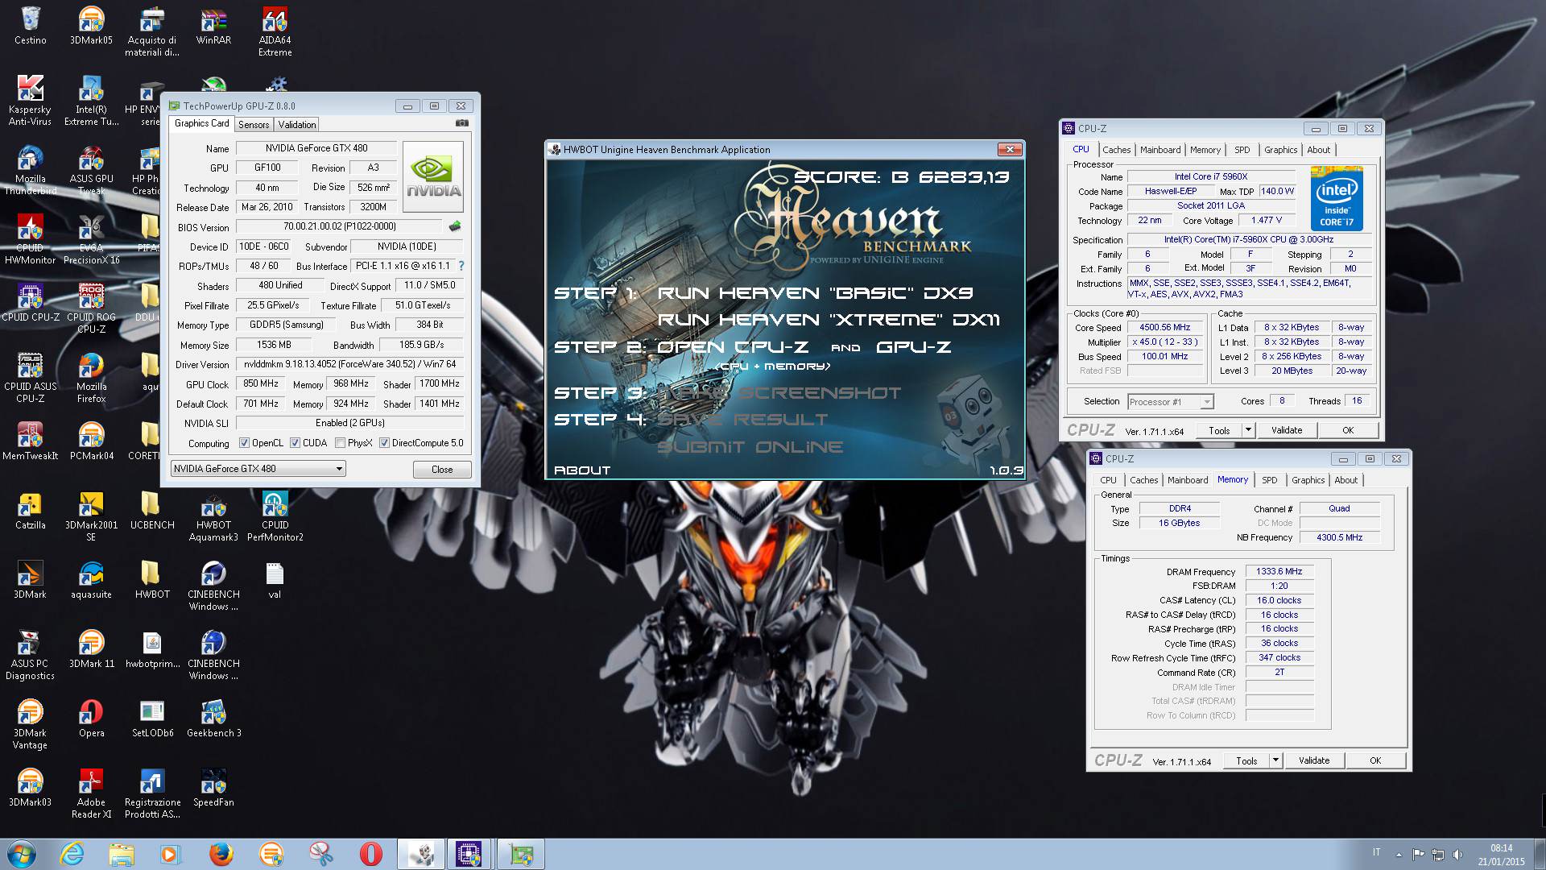Viewport: 1546px width, 870px height.
Task: Click Bus Interface question mark in GPU-Z
Action: pos(461,266)
